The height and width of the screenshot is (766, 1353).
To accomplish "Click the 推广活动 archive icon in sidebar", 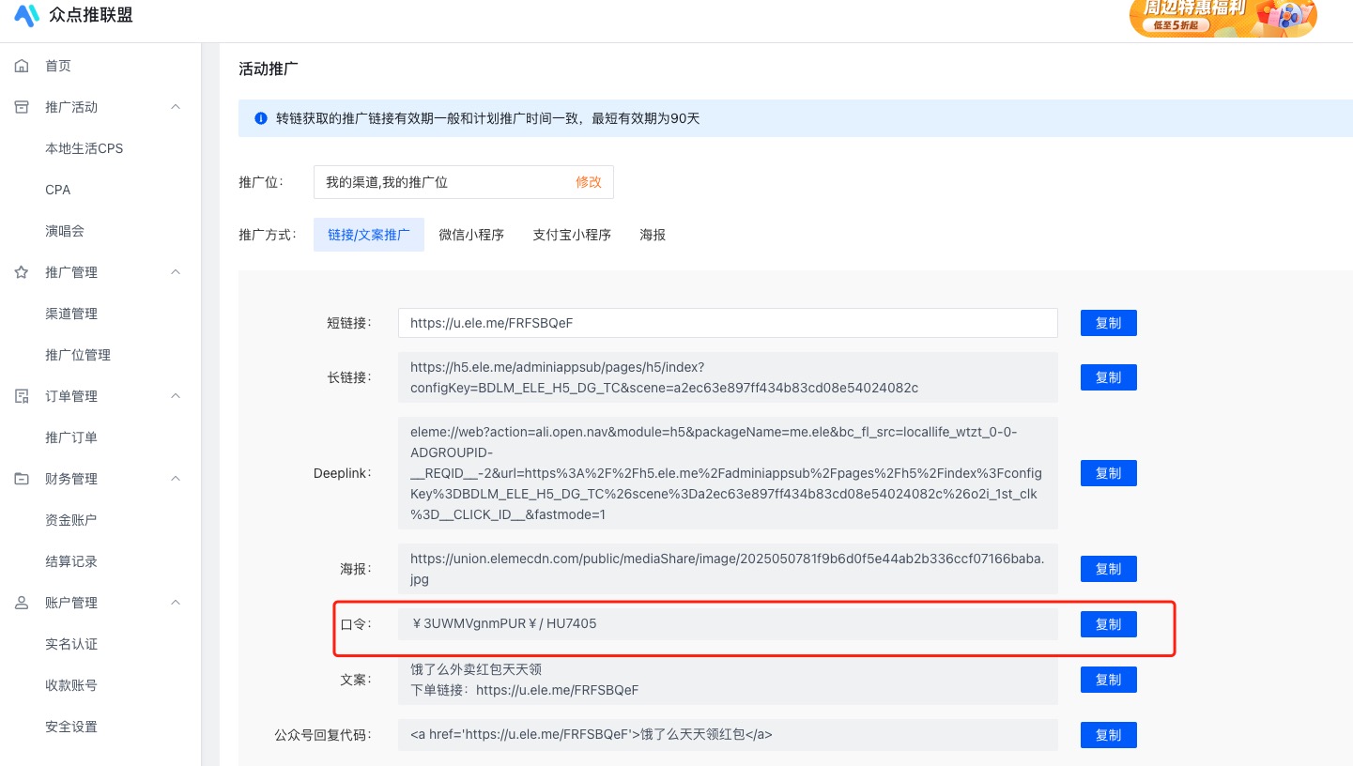I will (22, 107).
